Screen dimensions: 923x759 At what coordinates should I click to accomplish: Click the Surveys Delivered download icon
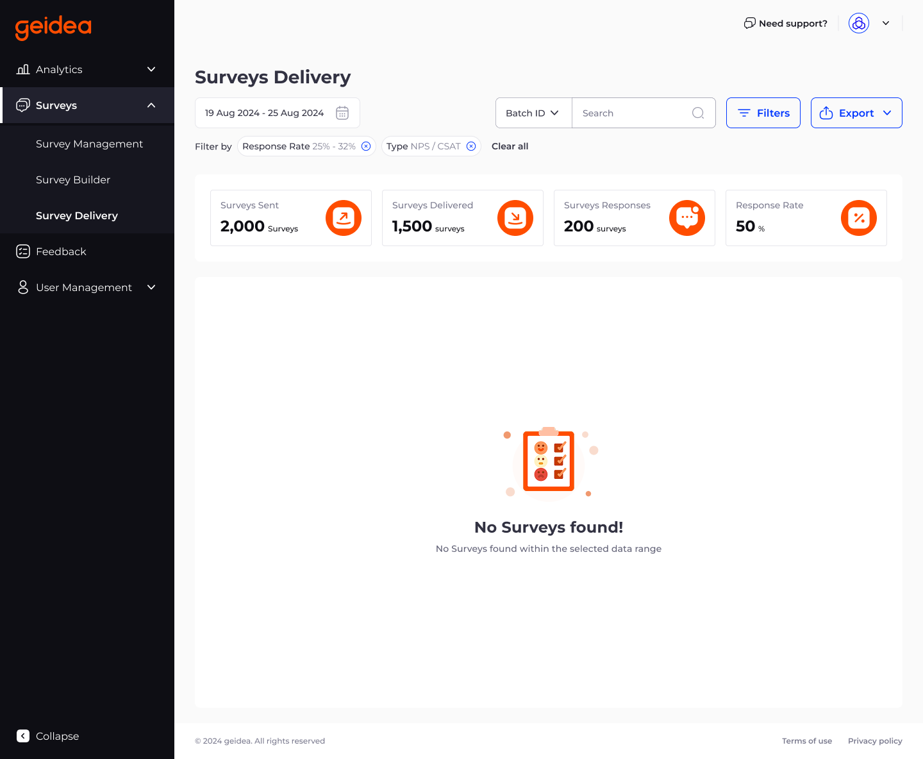coord(515,218)
